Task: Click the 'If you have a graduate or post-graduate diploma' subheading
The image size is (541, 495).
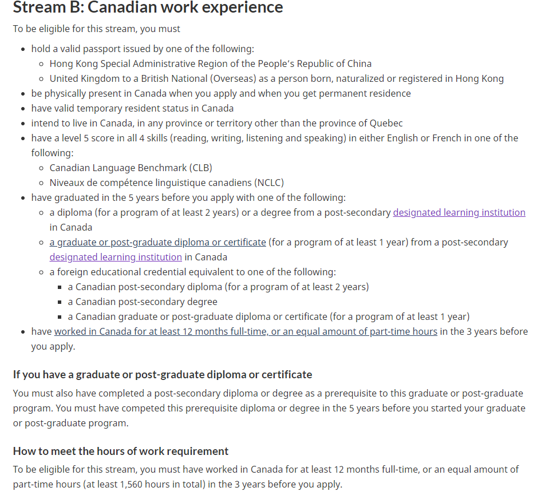Action: tap(163, 375)
